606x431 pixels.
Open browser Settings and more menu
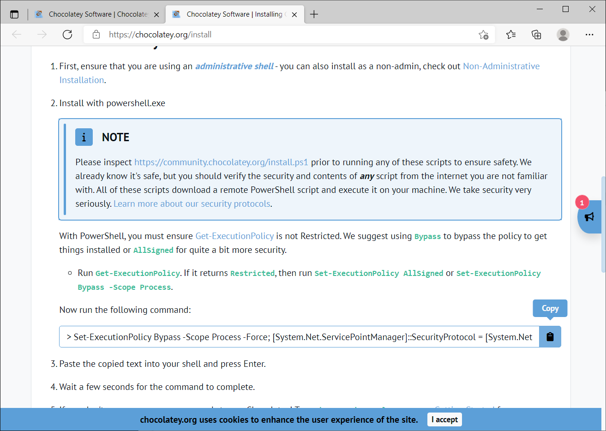coord(589,35)
